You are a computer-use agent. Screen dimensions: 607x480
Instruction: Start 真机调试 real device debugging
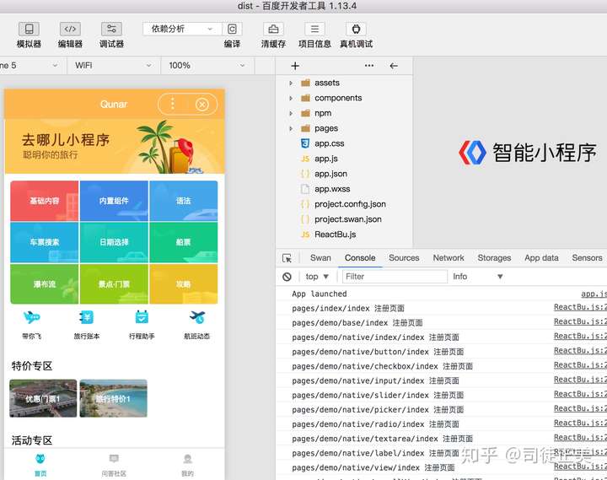click(x=356, y=29)
